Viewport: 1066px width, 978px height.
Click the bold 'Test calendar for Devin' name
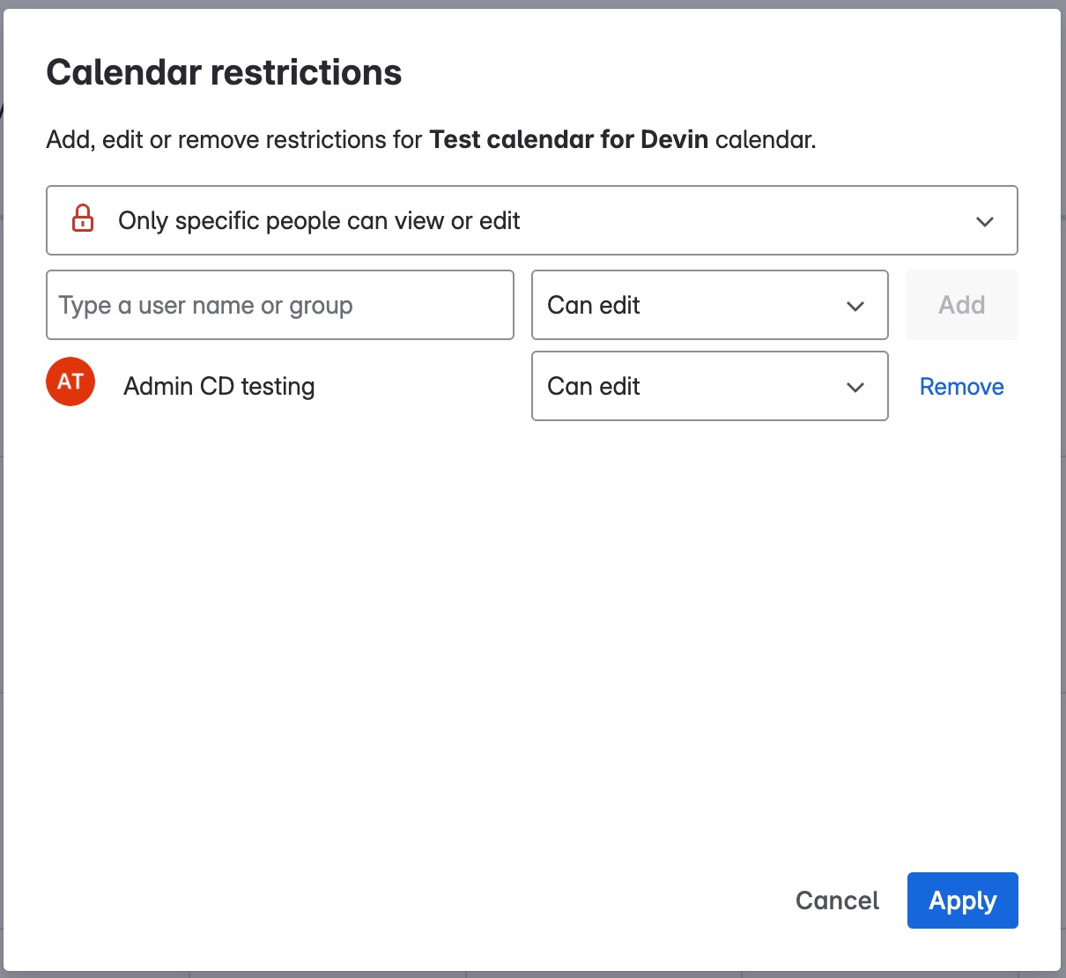(568, 140)
